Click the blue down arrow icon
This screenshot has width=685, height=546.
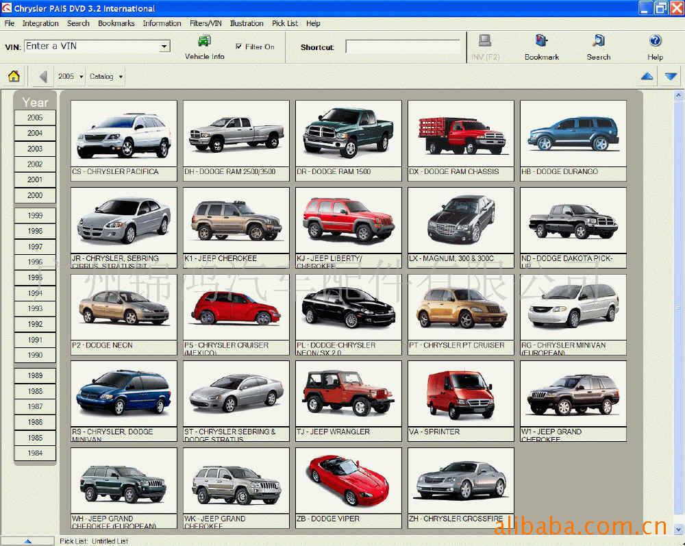pyautogui.click(x=671, y=77)
